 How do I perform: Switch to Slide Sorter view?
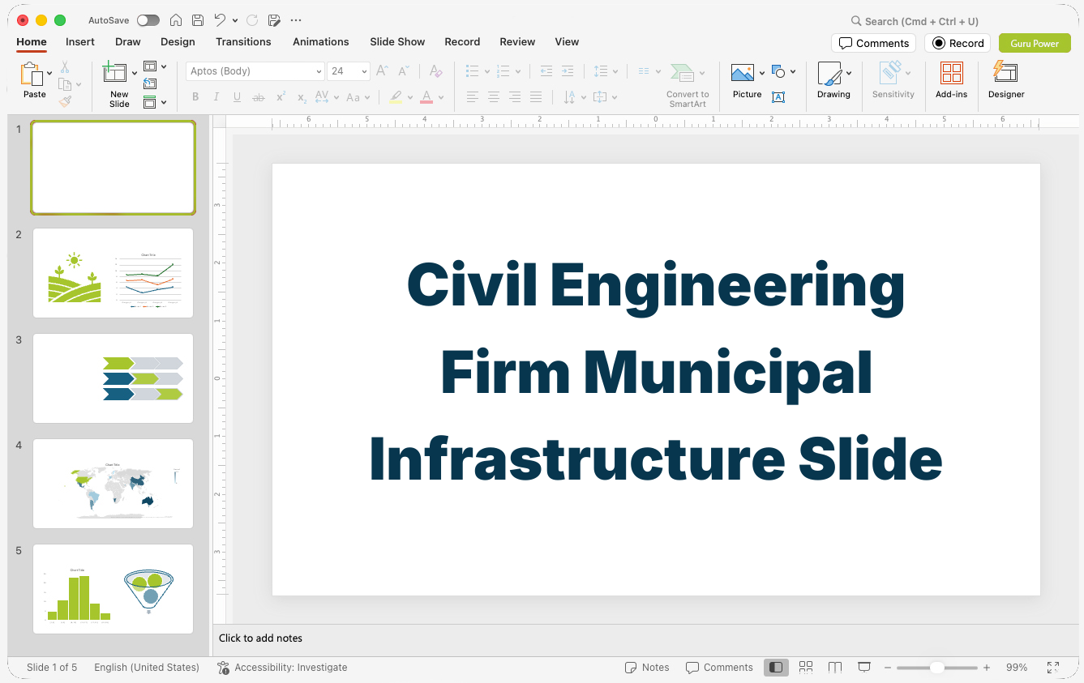click(806, 668)
